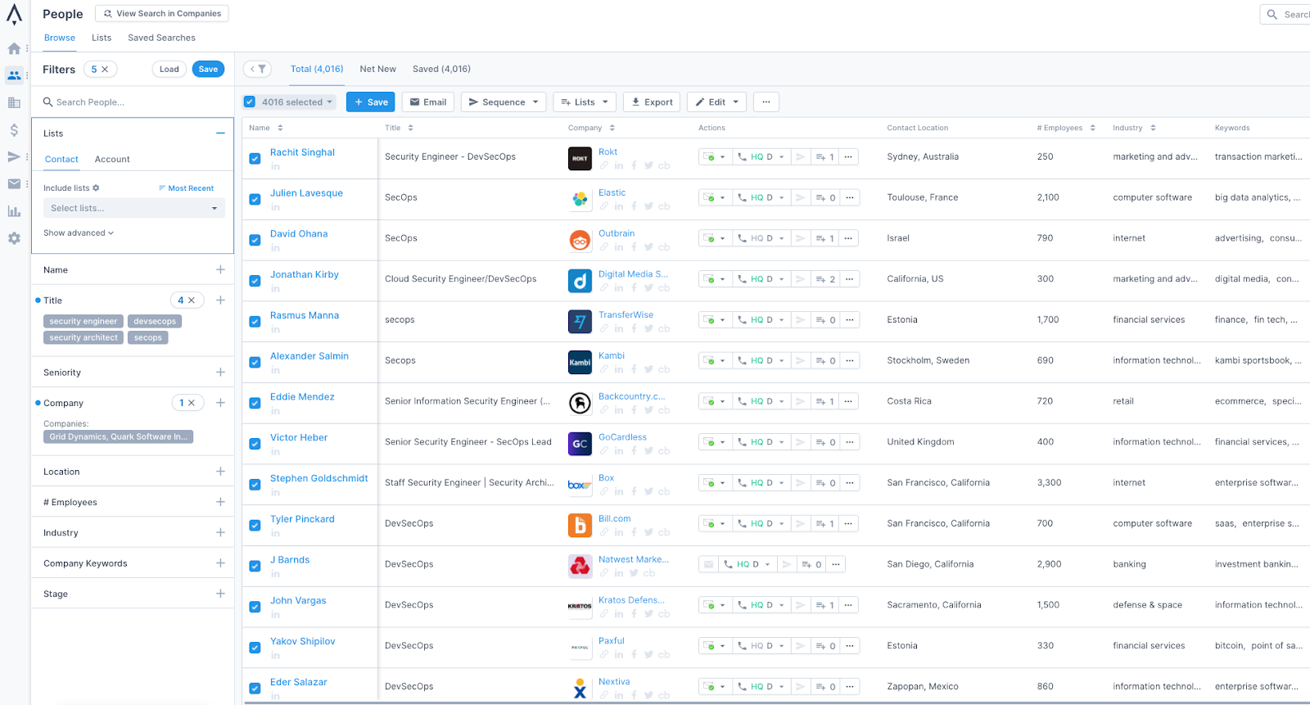This screenshot has height=705, width=1310.
Task: Select the Account tab in Lists filter
Action: (x=112, y=160)
